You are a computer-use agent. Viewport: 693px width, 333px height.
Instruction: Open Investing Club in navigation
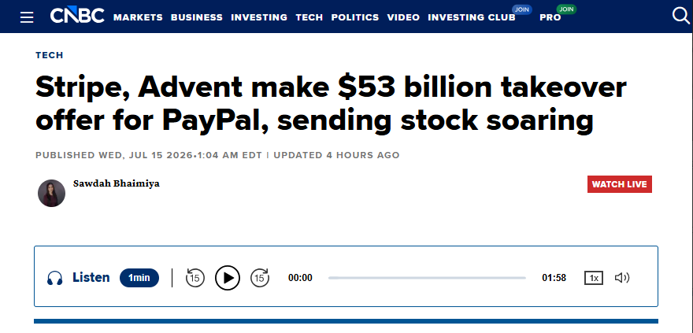click(x=472, y=17)
